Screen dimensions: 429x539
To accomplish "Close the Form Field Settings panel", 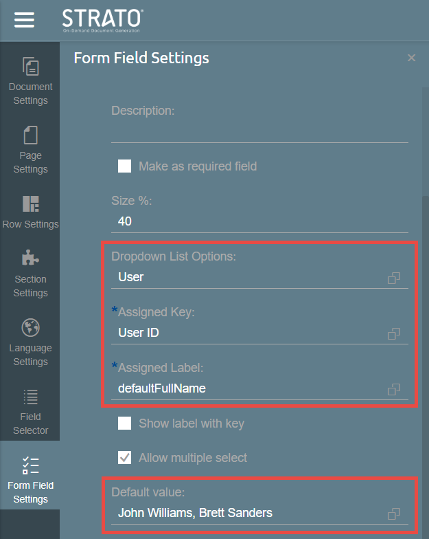I will tap(411, 58).
